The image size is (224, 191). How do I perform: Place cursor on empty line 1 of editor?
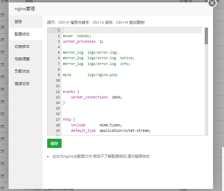pos(132,30)
